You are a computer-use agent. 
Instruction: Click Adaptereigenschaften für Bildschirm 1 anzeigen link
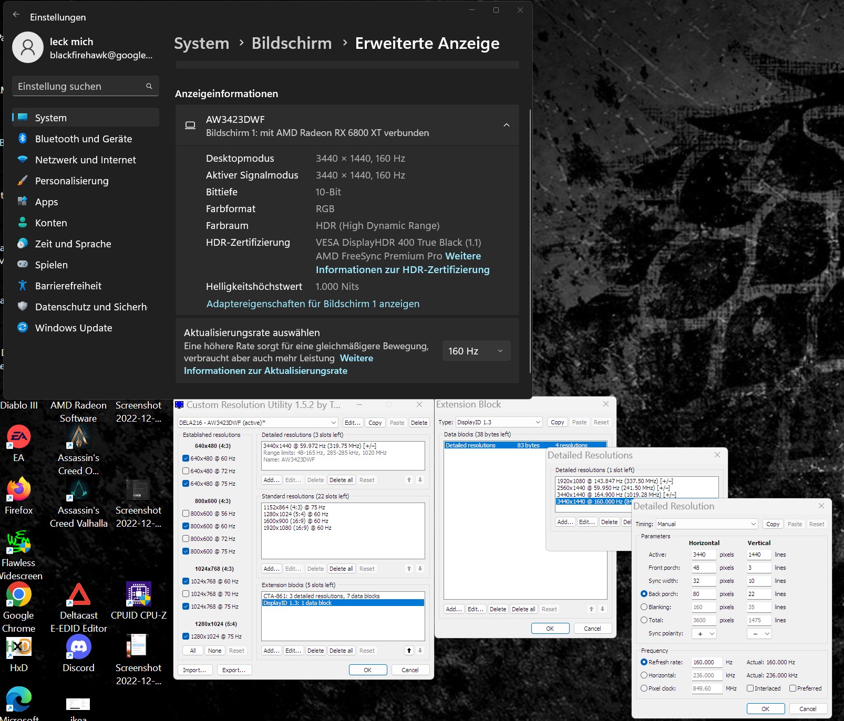313,304
